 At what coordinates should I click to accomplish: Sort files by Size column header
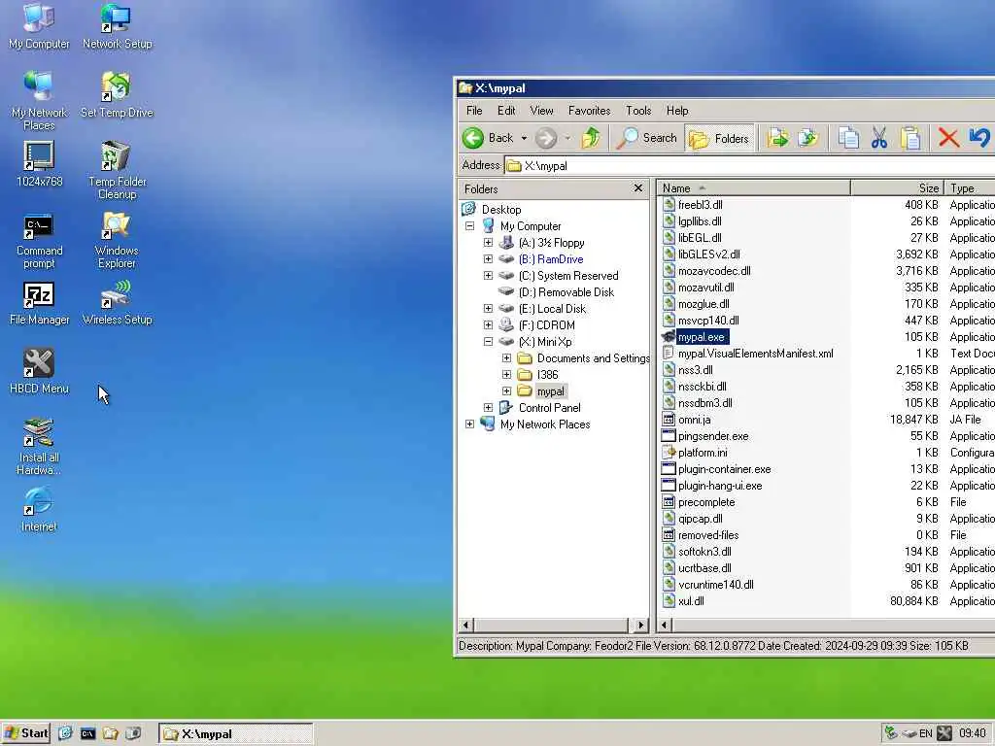(x=897, y=187)
